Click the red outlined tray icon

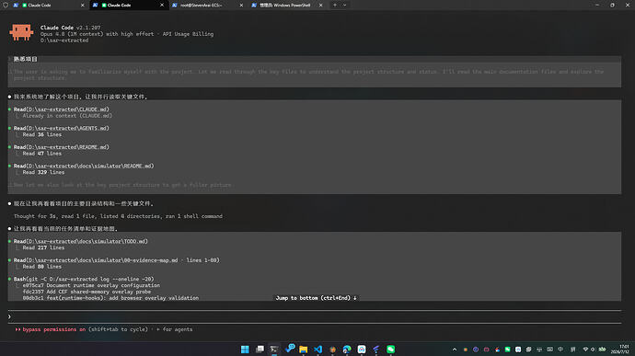[x=487, y=350]
